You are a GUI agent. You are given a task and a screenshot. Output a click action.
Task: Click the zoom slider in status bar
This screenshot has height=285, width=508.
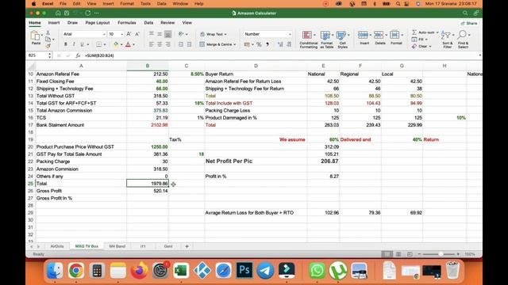pyautogui.click(x=441, y=254)
